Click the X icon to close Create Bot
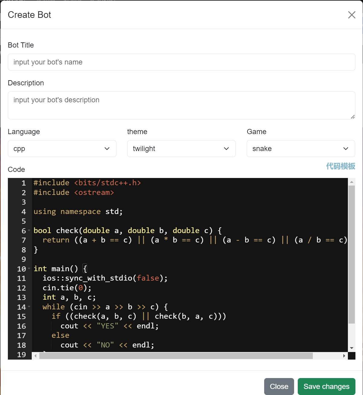363x395 pixels. click(x=352, y=15)
